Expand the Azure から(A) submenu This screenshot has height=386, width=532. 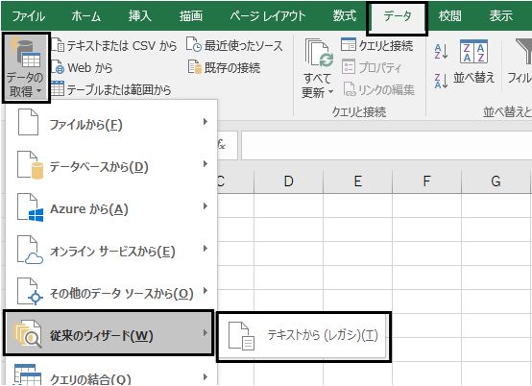pos(111,207)
